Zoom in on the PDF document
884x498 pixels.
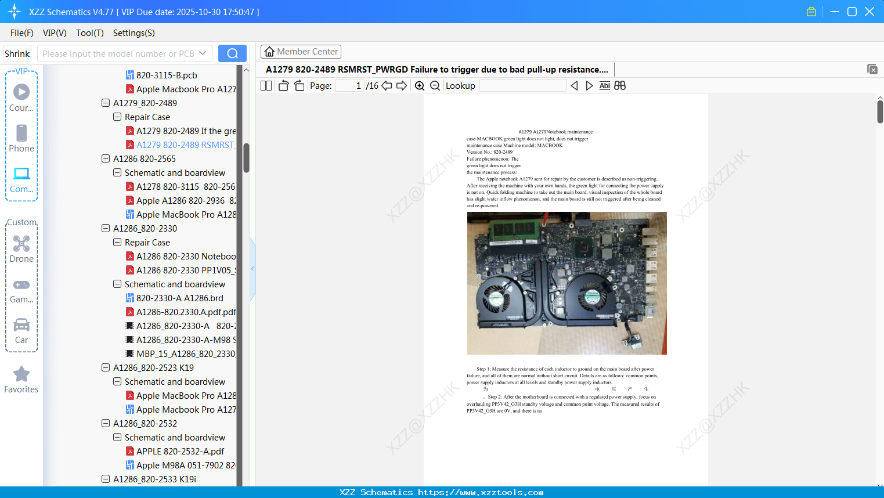[420, 86]
